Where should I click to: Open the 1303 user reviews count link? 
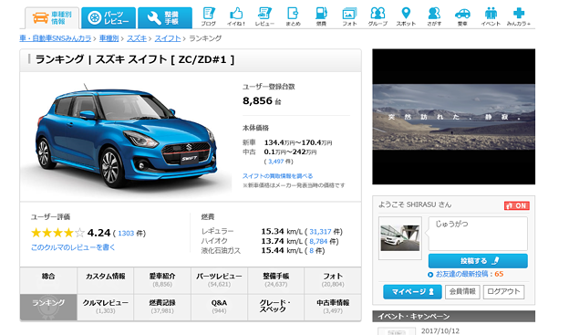point(126,234)
